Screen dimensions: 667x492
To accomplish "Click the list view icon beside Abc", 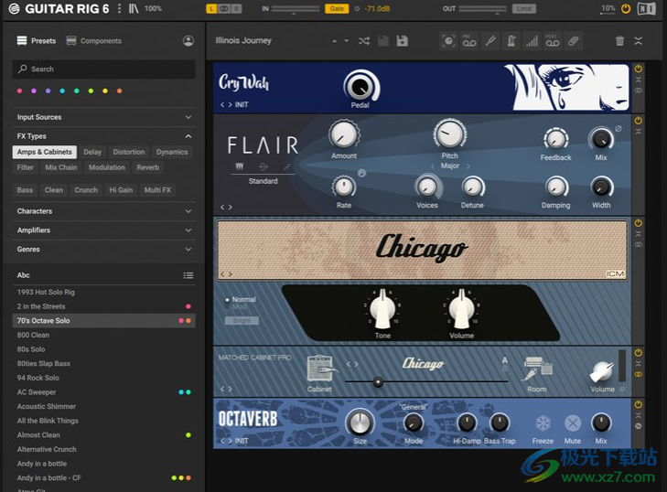I will (x=188, y=275).
